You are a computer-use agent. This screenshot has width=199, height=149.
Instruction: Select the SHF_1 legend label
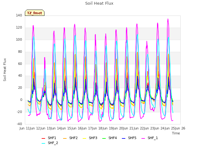153,138
